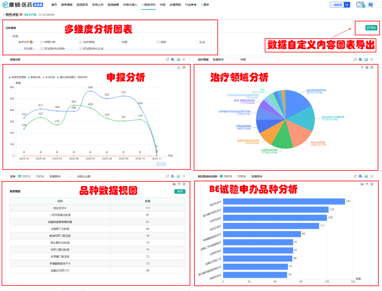The image size is (382, 291).
Task: Toggle 申报号受理数 legend series
Action: pos(18,77)
